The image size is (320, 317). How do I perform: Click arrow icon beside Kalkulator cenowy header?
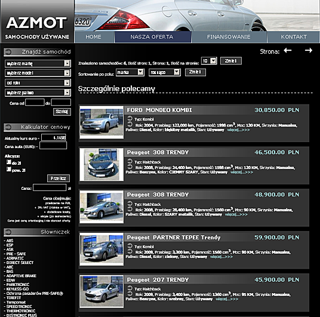tap(8, 127)
